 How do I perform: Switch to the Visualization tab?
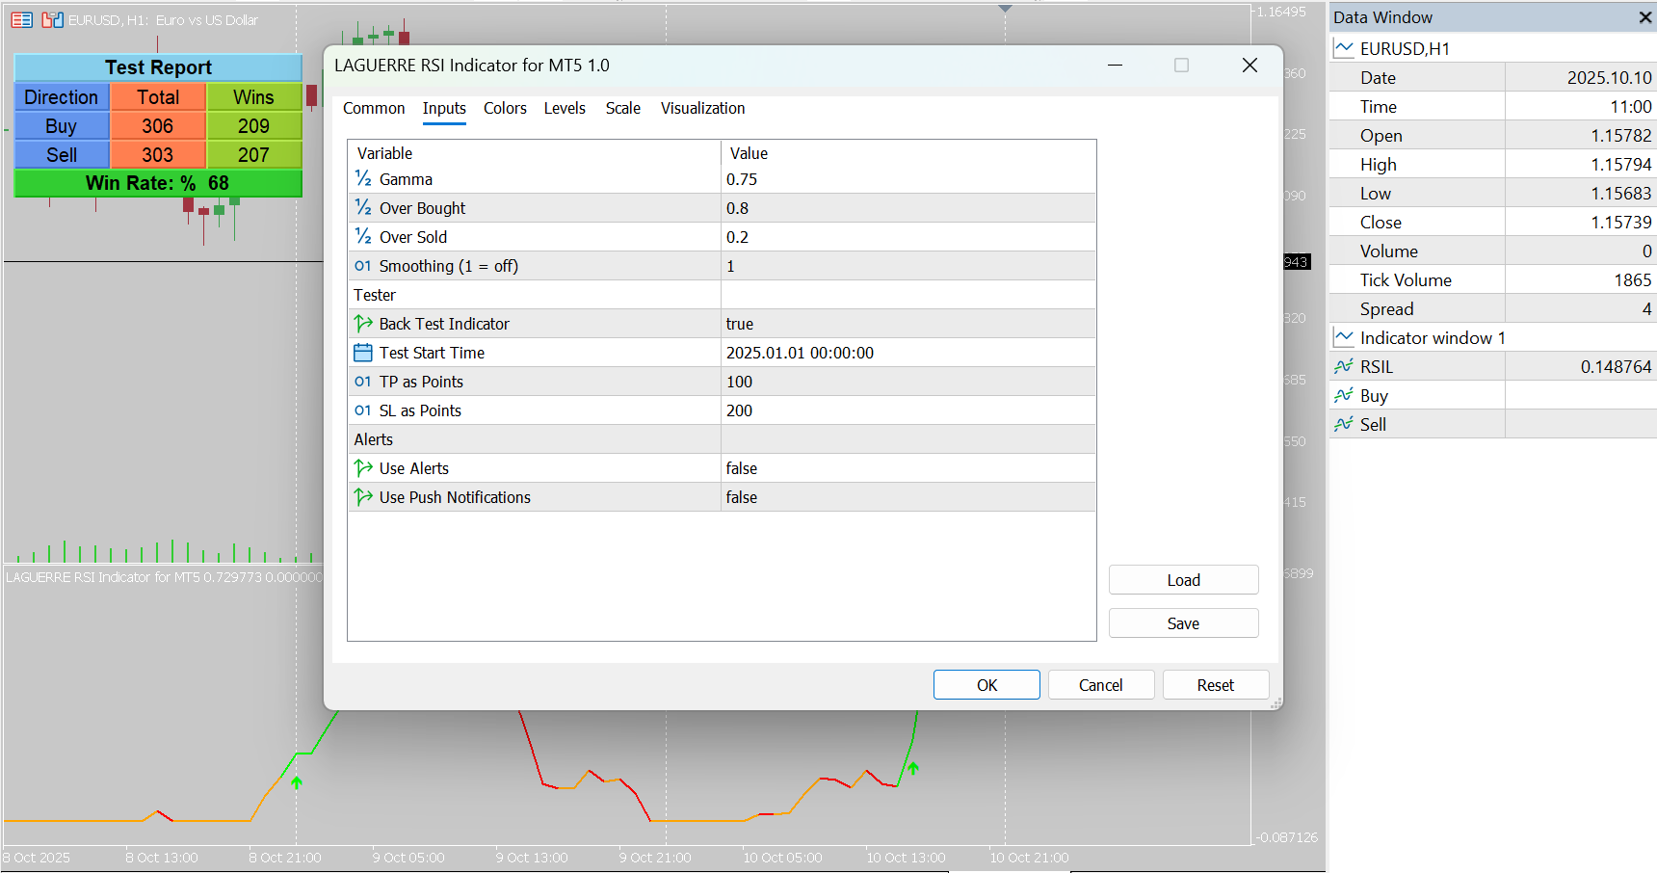[x=703, y=108]
